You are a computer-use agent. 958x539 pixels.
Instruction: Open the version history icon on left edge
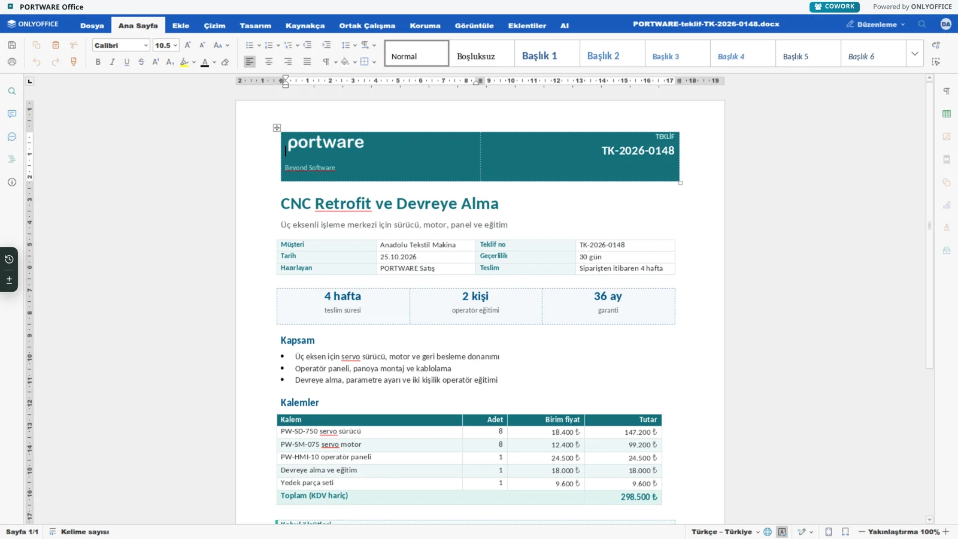[x=9, y=259]
